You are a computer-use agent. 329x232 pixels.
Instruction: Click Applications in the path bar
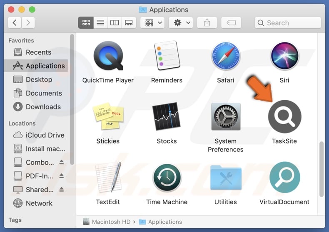160,222
